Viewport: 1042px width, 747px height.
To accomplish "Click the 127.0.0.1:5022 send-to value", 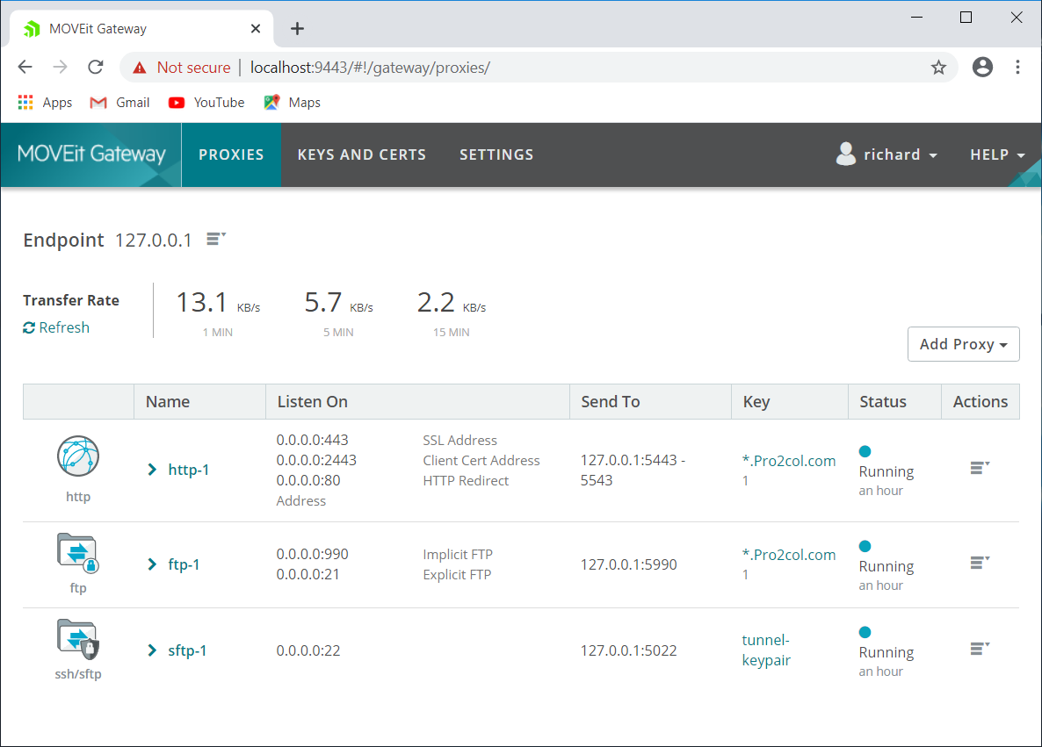I will pos(629,650).
